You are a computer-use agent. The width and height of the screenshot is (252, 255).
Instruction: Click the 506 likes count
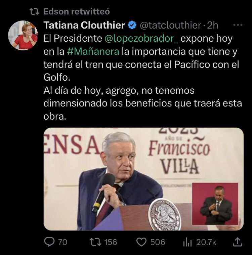click(158, 242)
